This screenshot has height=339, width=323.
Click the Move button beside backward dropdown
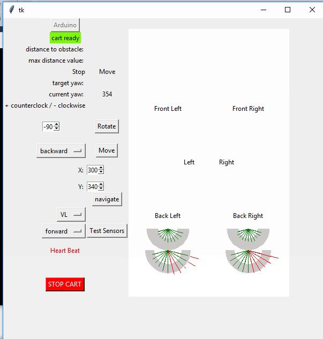pos(107,150)
